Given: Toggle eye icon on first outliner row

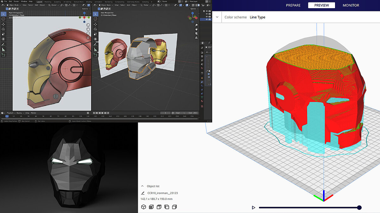Looking at the screenshot, I should click(206, 11).
